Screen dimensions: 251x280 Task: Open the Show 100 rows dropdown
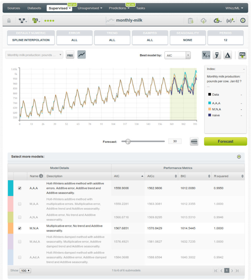click(x=25, y=271)
